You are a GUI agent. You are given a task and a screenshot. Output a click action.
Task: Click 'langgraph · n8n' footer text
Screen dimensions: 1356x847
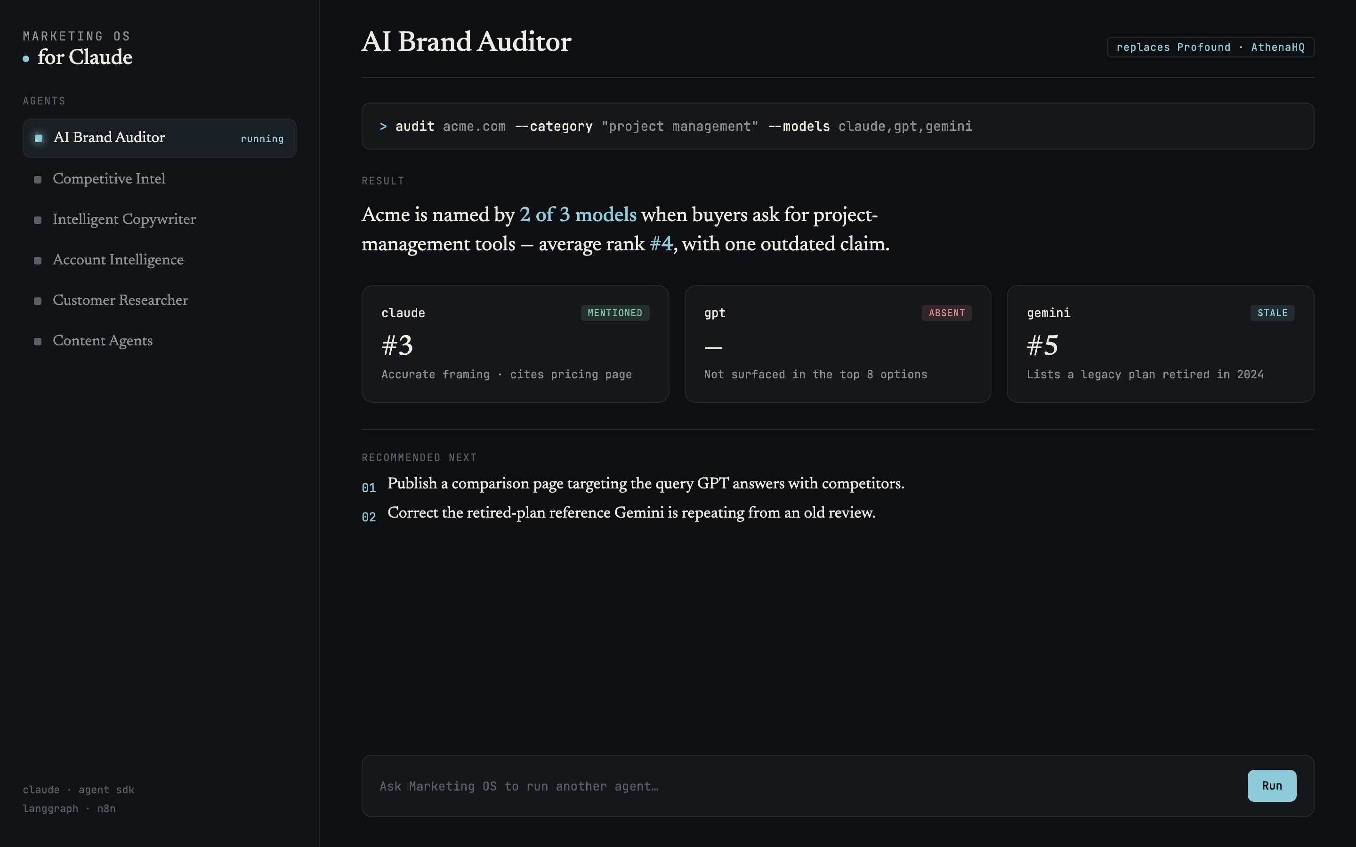point(69,809)
